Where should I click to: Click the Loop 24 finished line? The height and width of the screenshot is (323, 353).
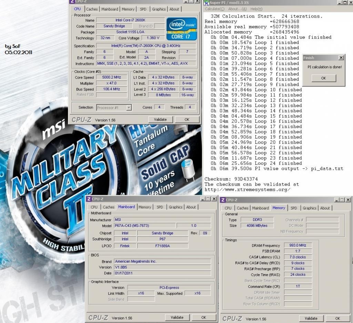click(x=256, y=163)
